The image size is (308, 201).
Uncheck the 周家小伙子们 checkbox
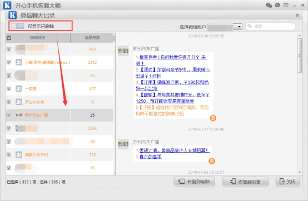(9, 154)
